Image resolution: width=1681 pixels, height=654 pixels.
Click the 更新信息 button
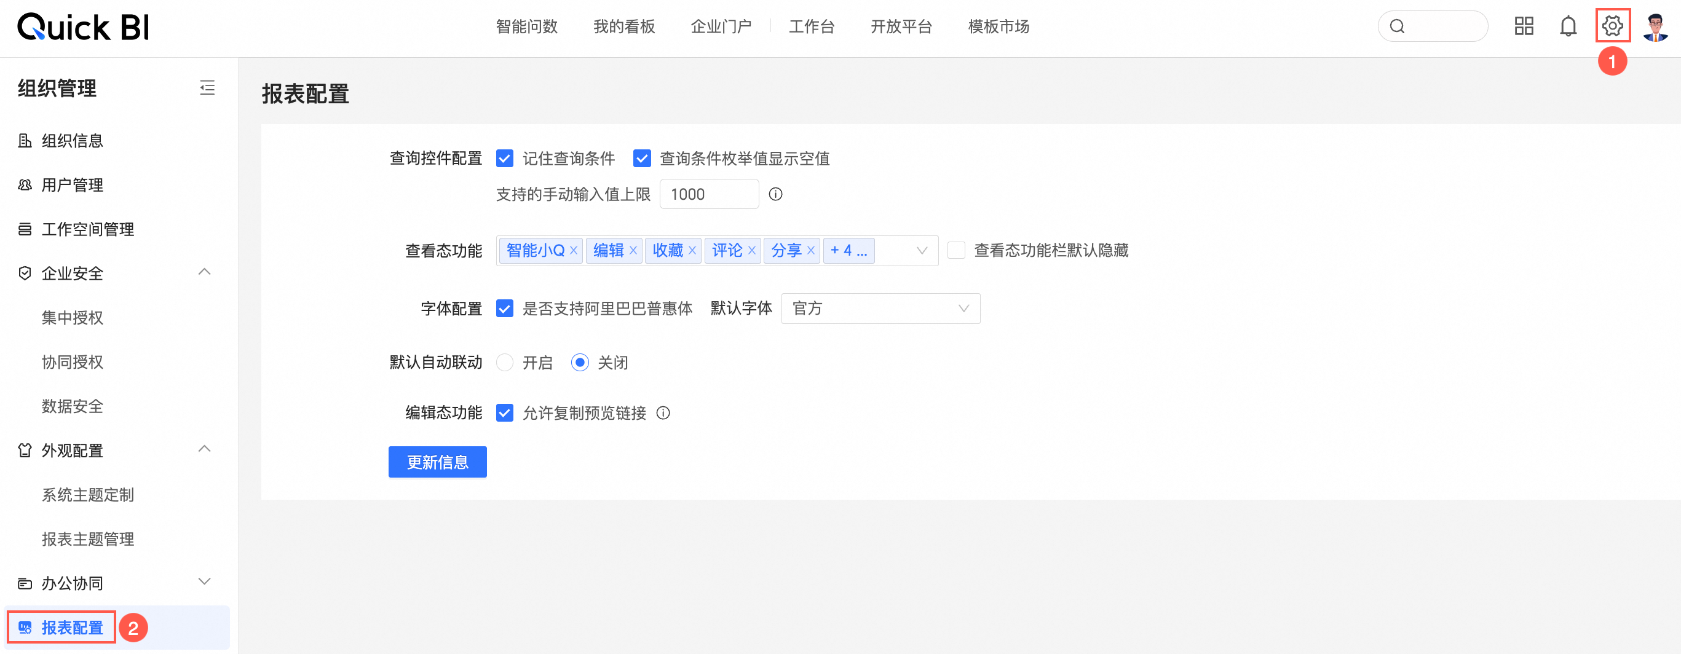pyautogui.click(x=437, y=462)
